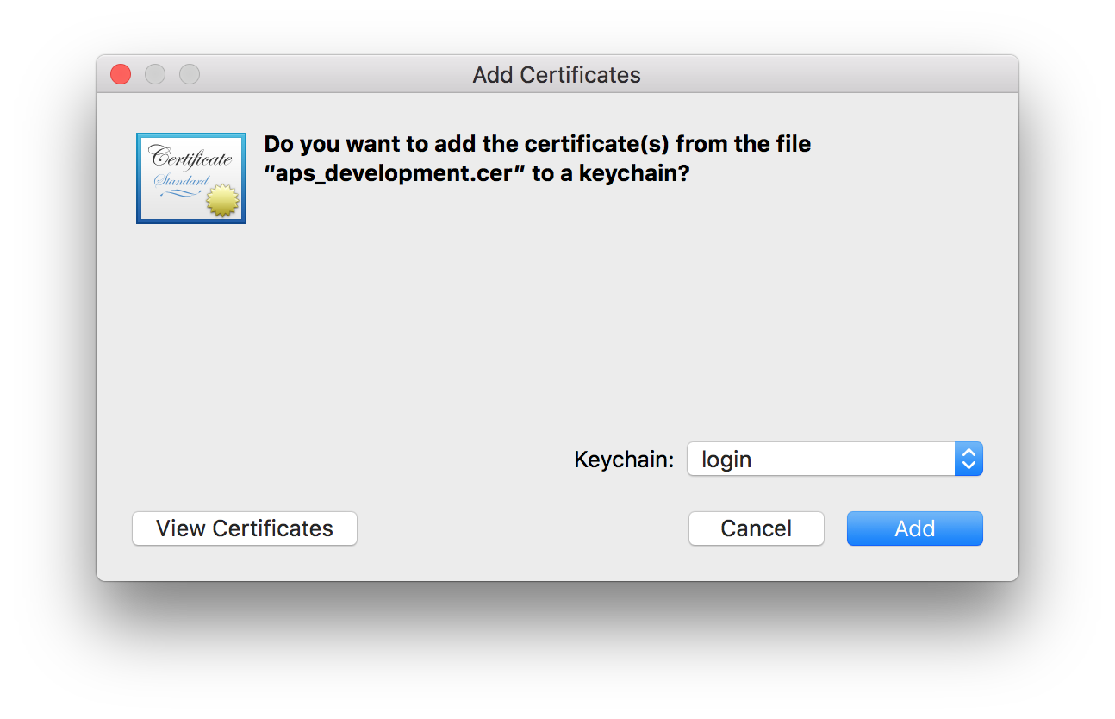Open the Keychain login dropdown

[834, 460]
